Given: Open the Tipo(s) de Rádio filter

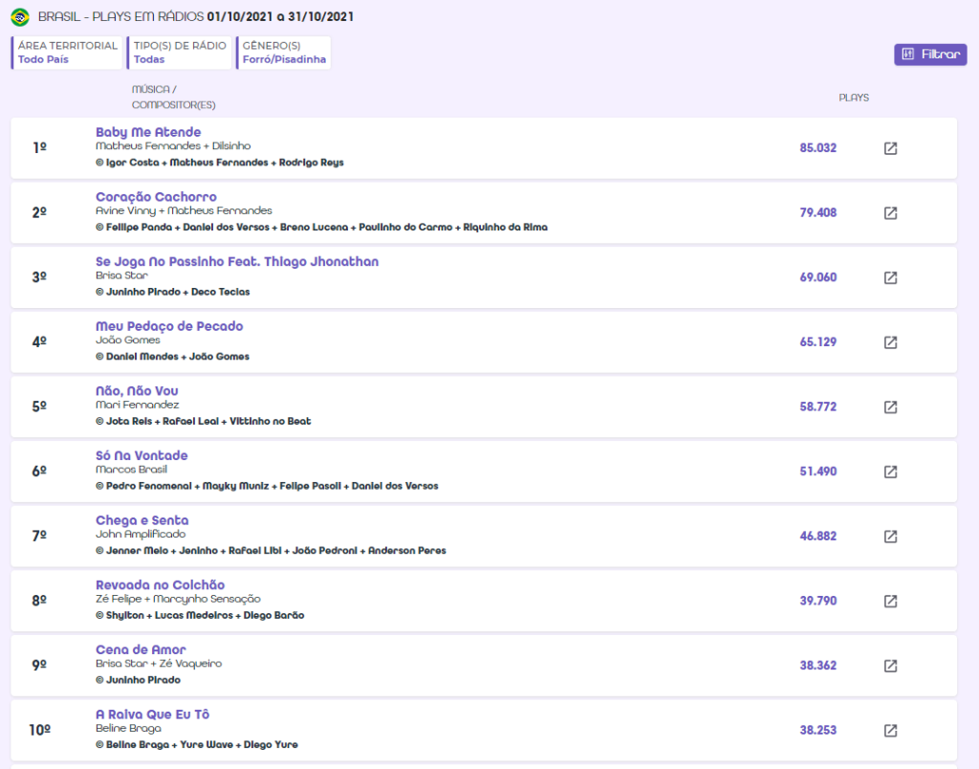Looking at the screenshot, I should click(x=180, y=53).
